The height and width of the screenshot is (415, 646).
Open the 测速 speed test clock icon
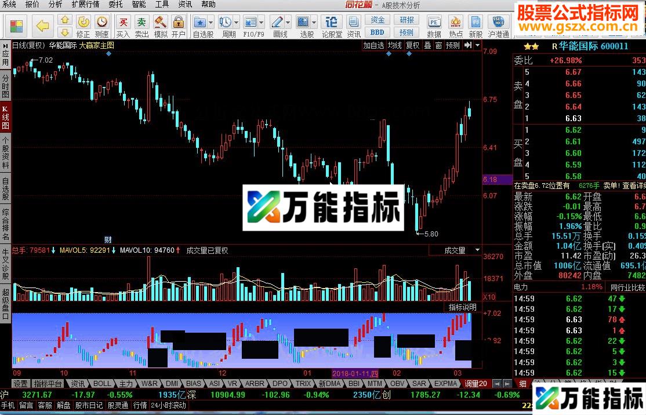pyautogui.click(x=102, y=26)
